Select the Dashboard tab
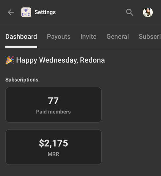The image size is (161, 176). (21, 37)
